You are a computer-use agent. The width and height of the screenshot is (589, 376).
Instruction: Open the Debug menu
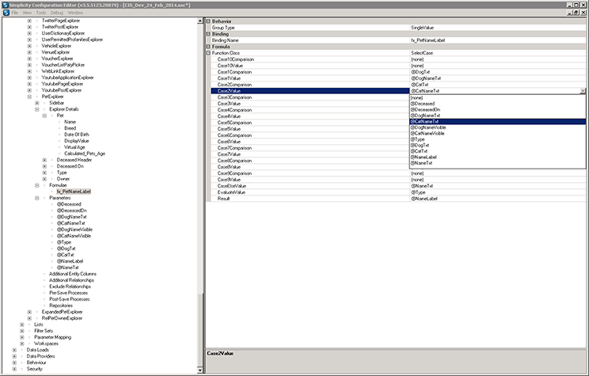point(57,13)
